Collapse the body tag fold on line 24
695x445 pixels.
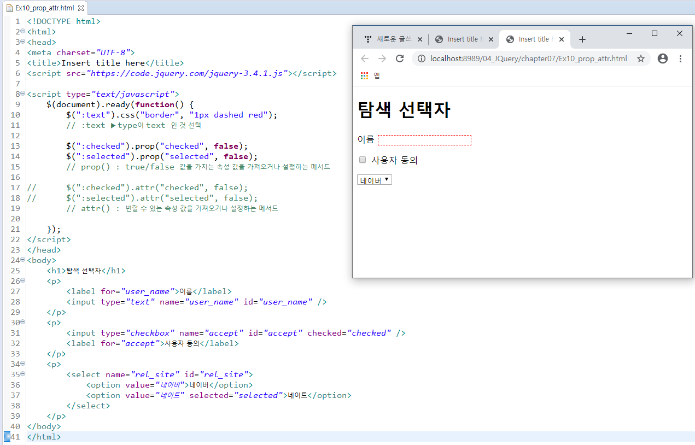pyautogui.click(x=22, y=260)
